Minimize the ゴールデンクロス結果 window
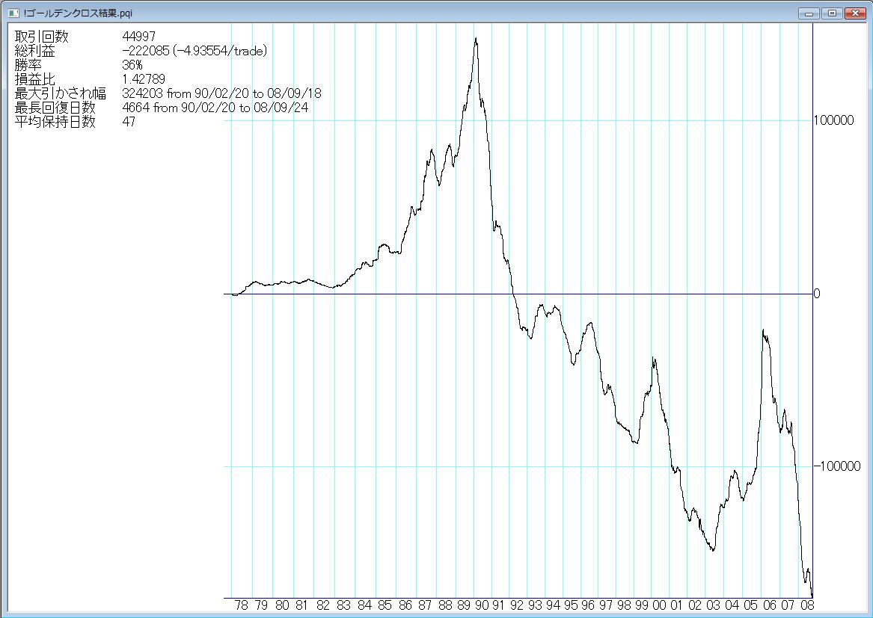The width and height of the screenshot is (873, 618). [x=809, y=13]
